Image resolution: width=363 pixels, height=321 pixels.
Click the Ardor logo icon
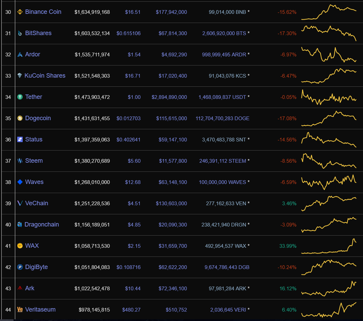20,54
